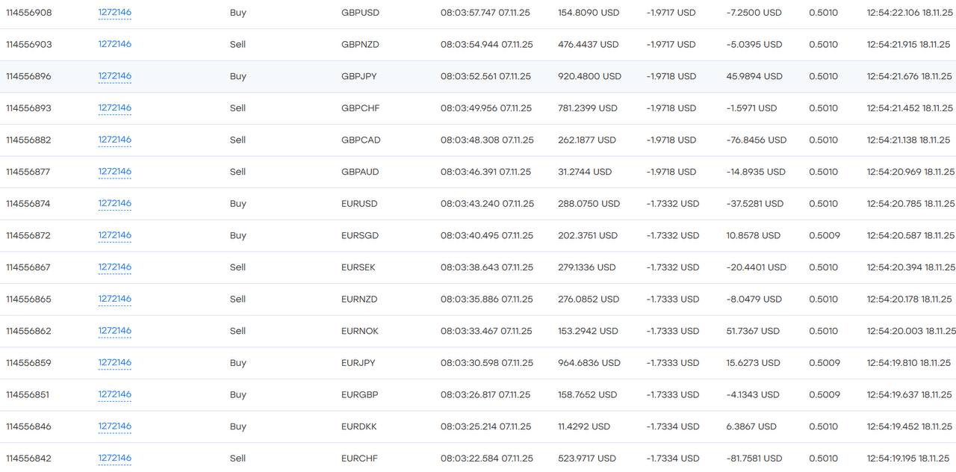Click the EURSEK symbol cell
The image size is (956, 472).
[358, 267]
